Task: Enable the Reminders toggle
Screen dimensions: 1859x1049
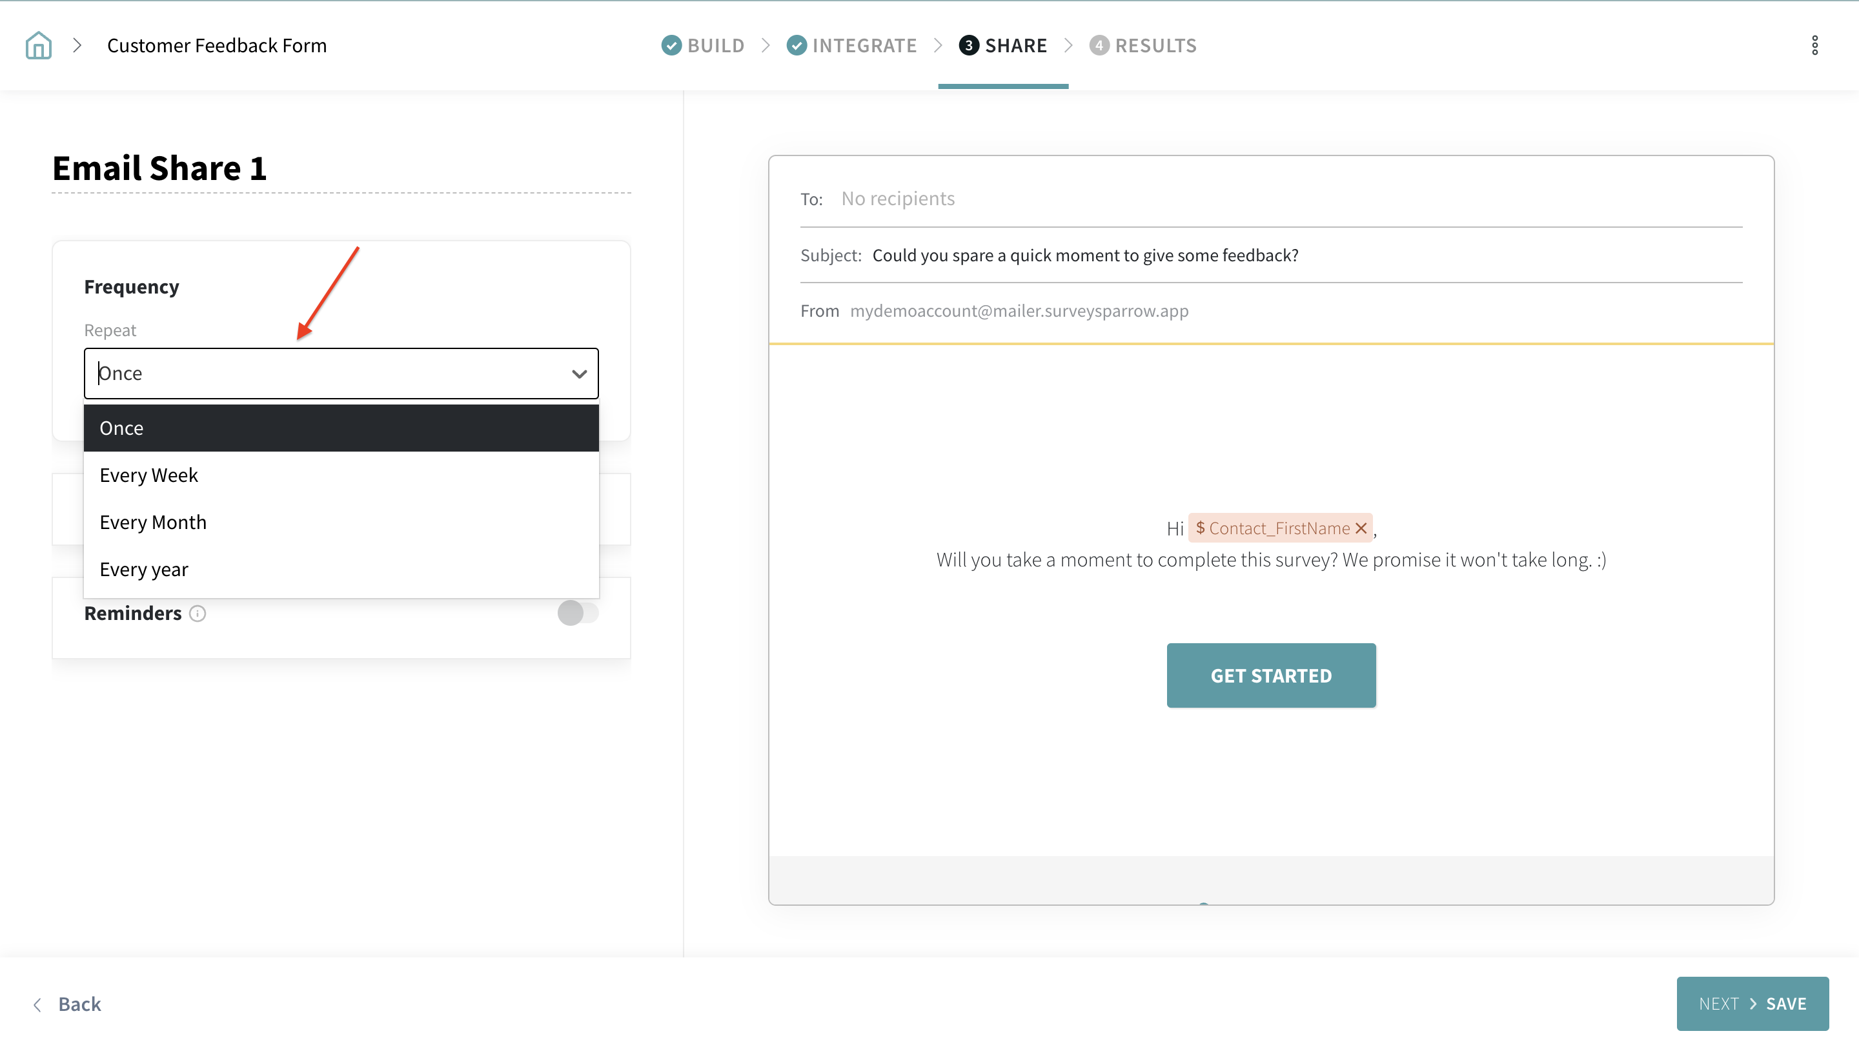Action: pos(577,614)
